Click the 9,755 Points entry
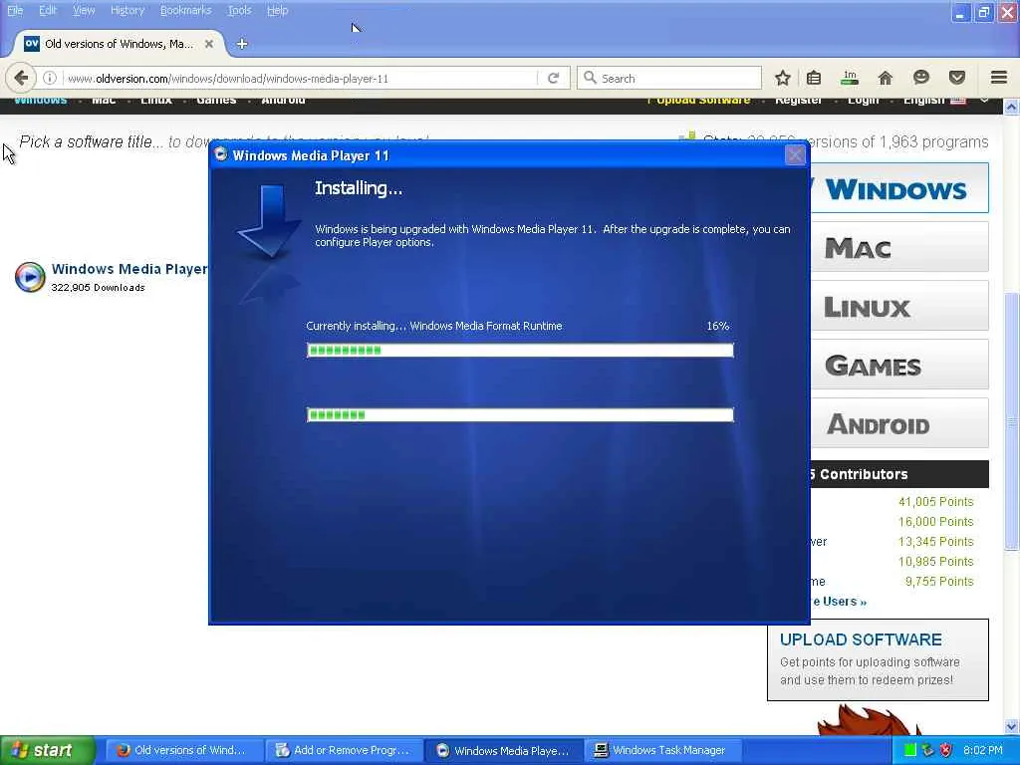Screen dimensions: 1020x765 938,581
